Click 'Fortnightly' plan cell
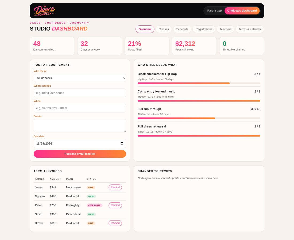The image size is (294, 240). pyautogui.click(x=73, y=205)
